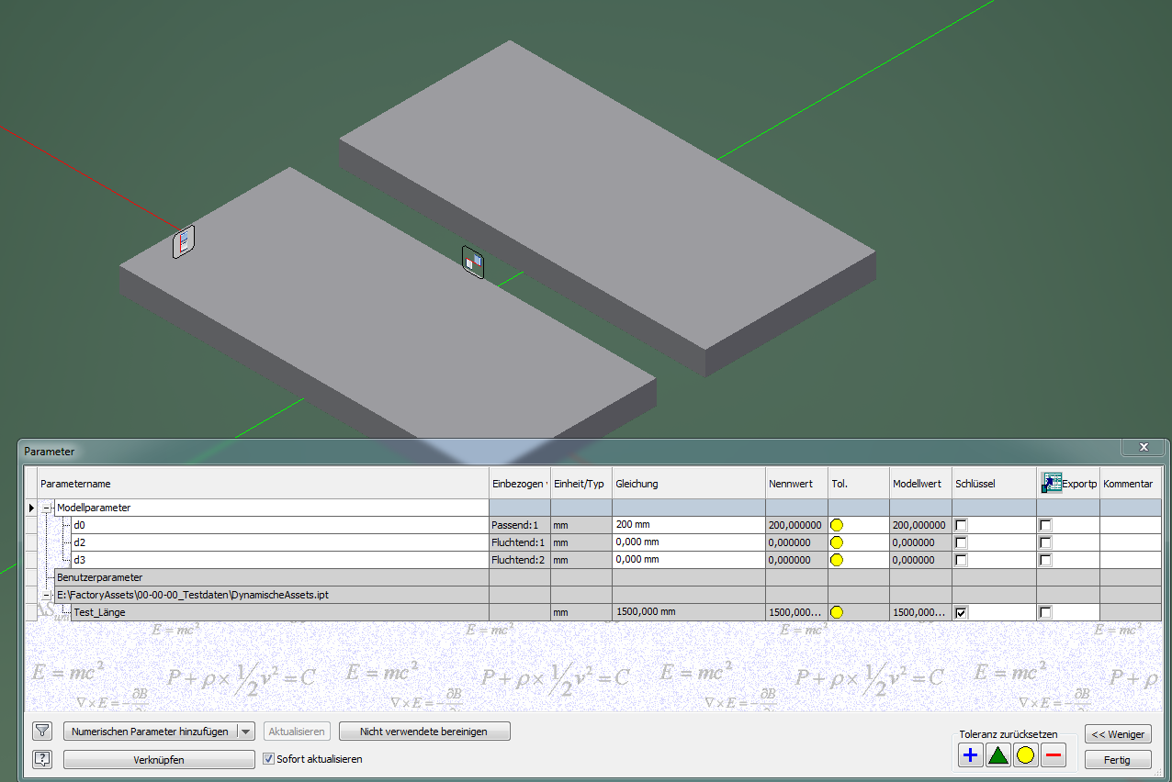The width and height of the screenshot is (1172, 782).
Task: Disable the Sofort aktualisieren checkbox
Action: click(267, 759)
